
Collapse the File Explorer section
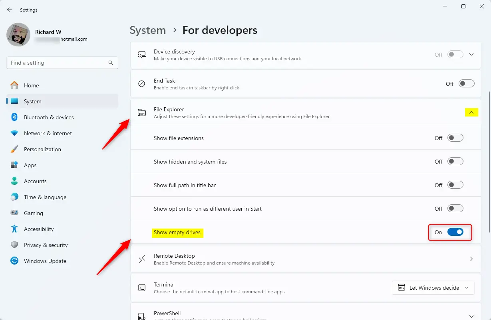tap(471, 113)
